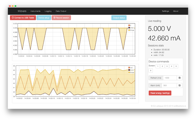Switch device to screen 6
Viewport: 196px width, 120px height.
pos(151,71)
